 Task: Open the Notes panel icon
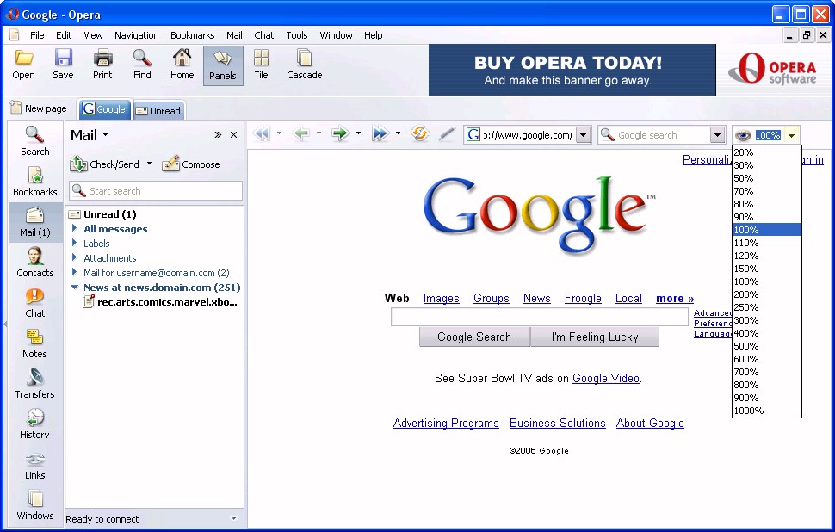[34, 337]
